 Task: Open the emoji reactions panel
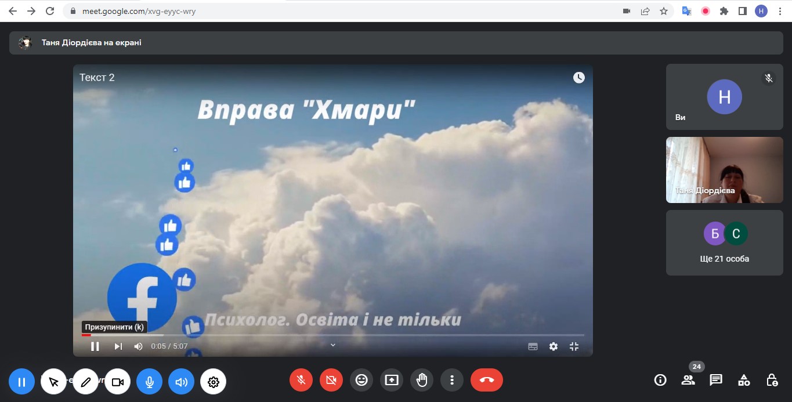[361, 381]
